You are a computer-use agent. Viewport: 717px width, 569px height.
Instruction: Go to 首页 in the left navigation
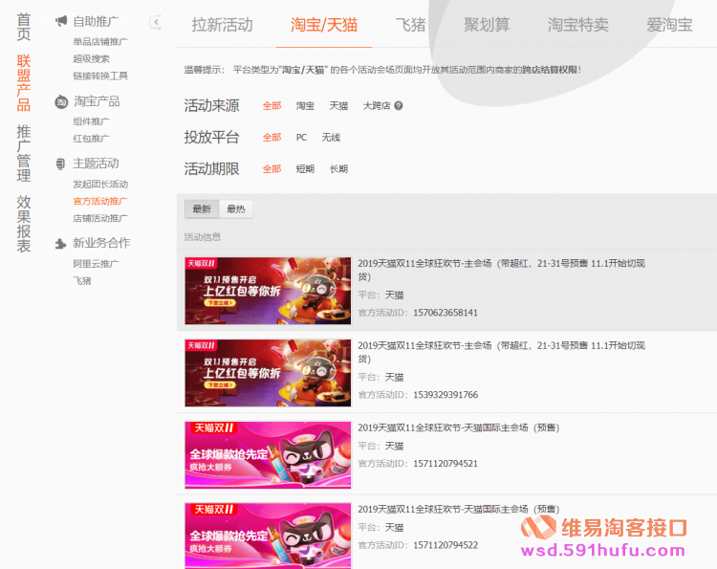point(24,27)
